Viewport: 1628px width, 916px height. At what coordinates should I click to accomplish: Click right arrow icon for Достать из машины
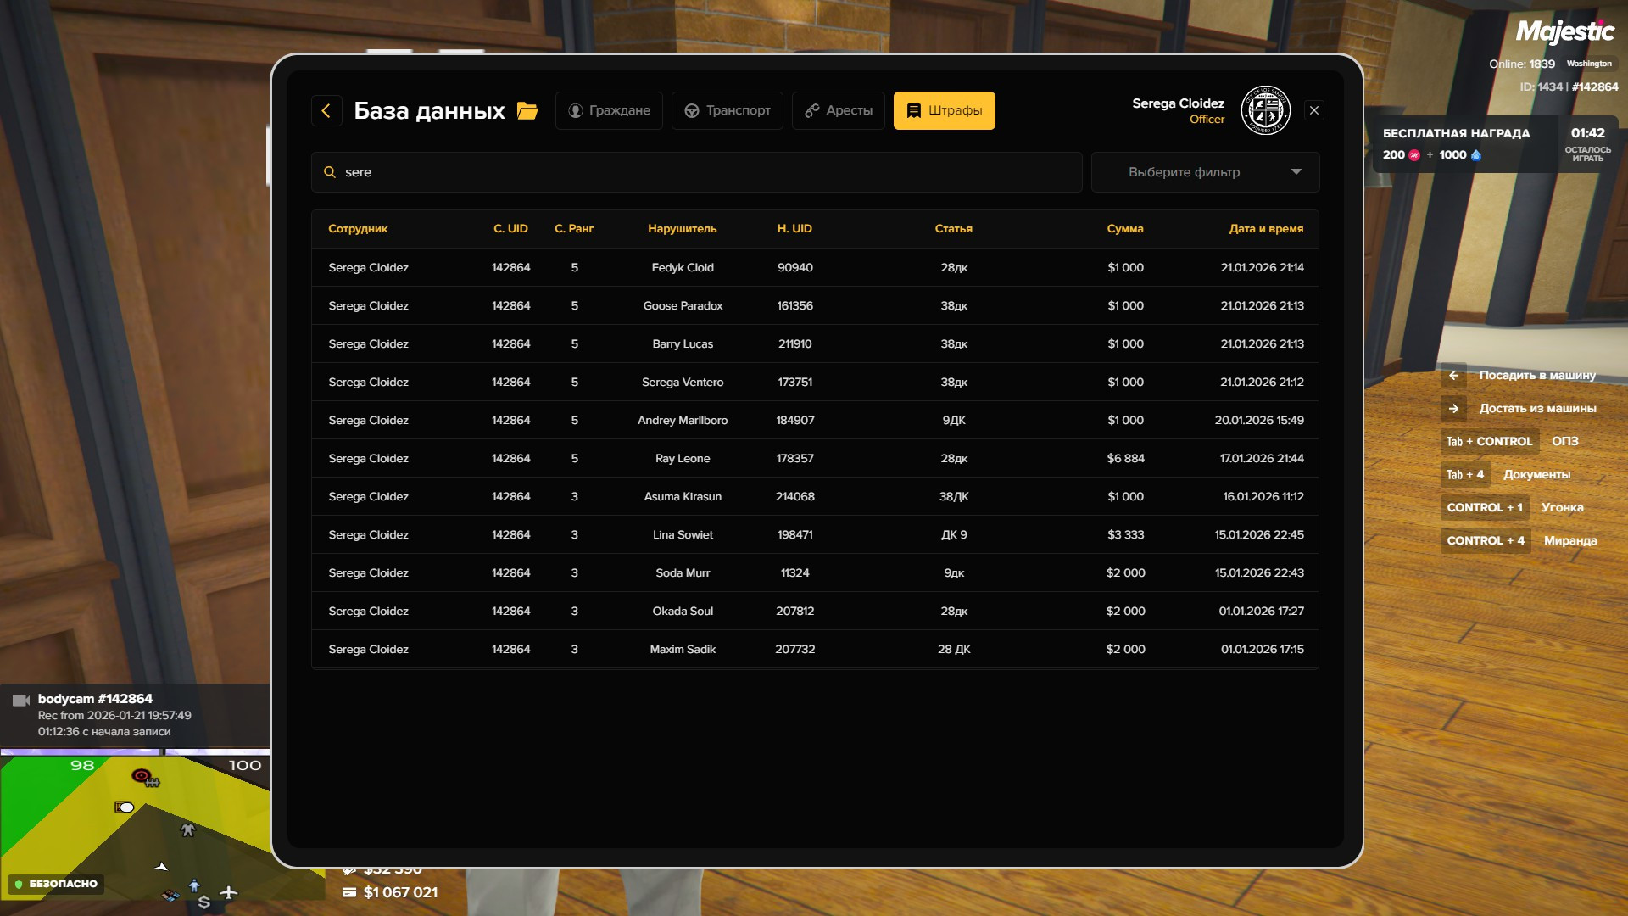click(1453, 409)
